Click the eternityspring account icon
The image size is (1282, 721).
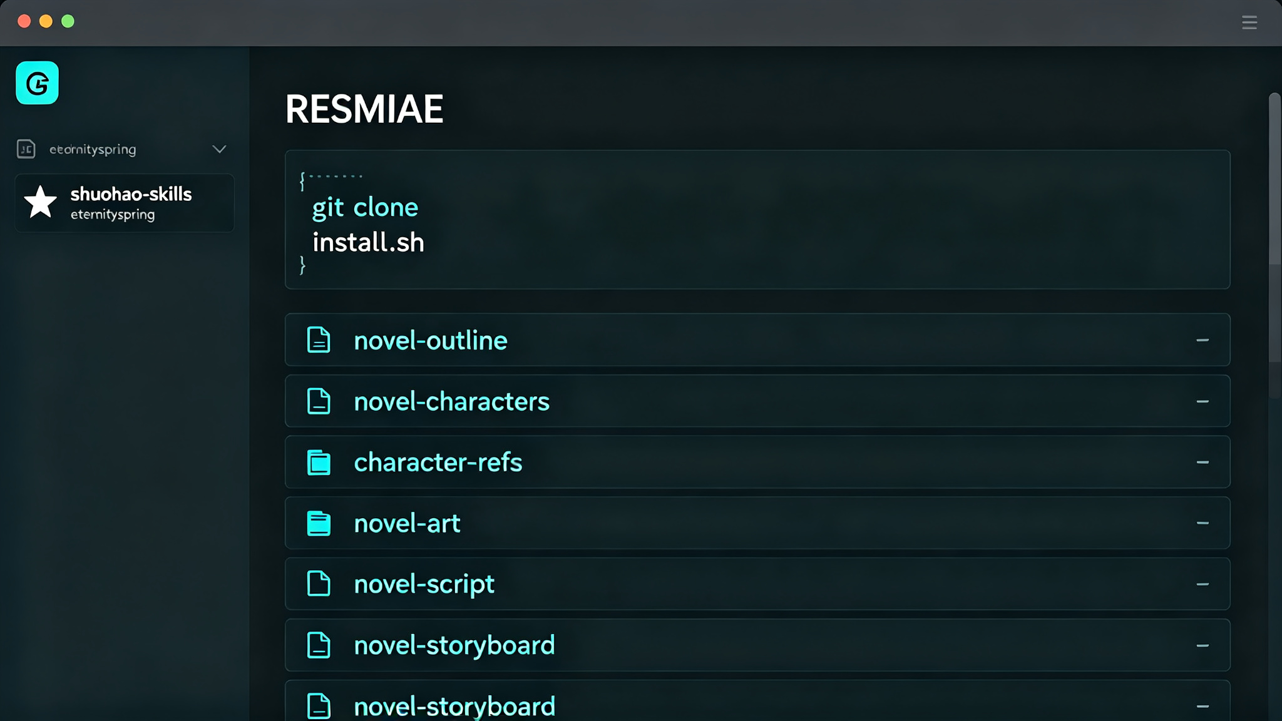[x=26, y=149]
